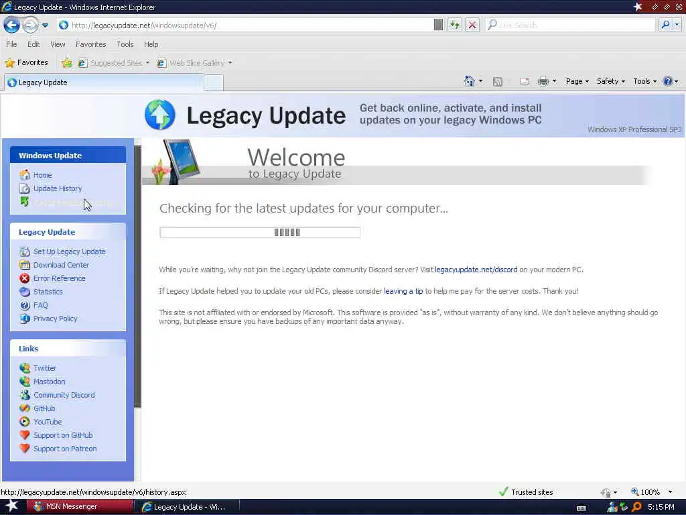Open the Mastodon link
The width and height of the screenshot is (686, 515).
pos(49,382)
